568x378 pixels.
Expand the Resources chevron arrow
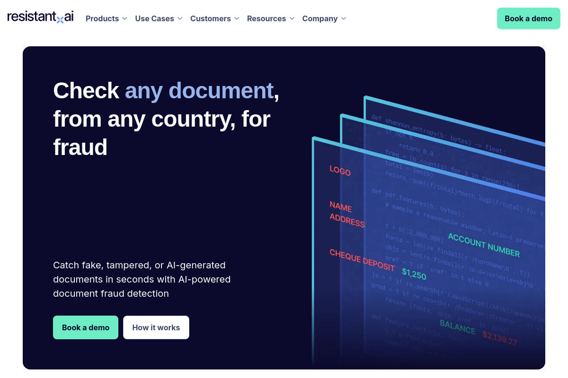[x=292, y=18]
